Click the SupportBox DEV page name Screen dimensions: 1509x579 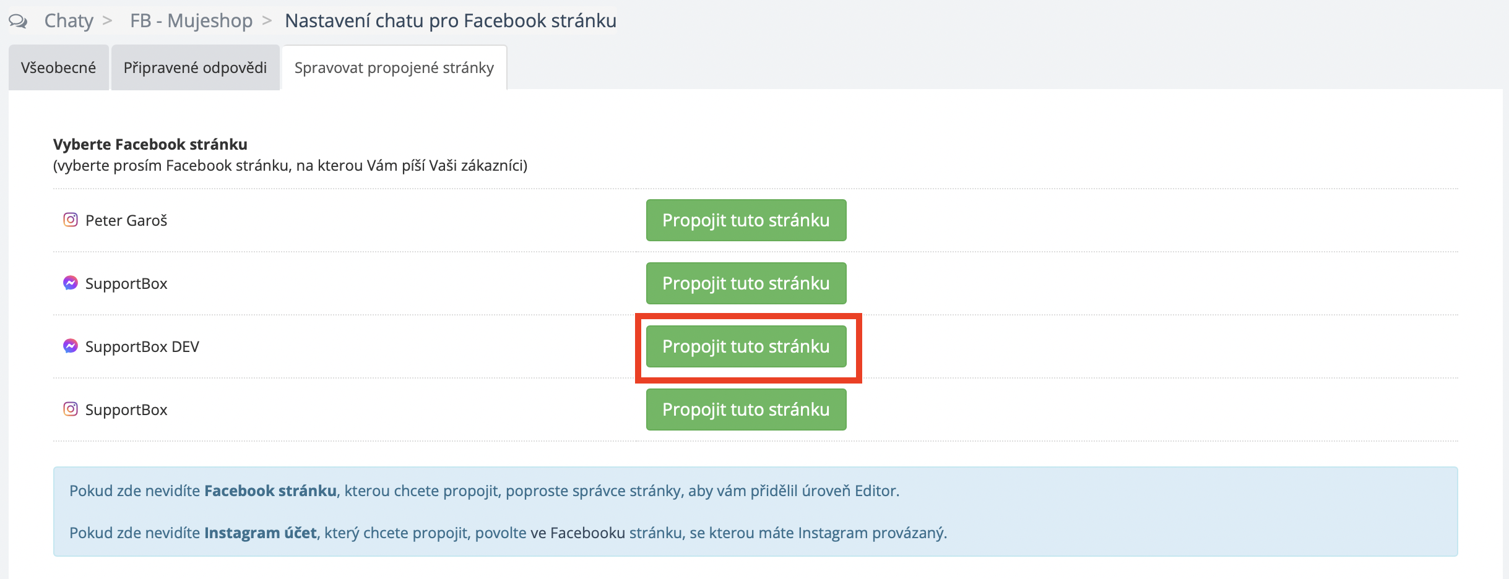pyautogui.click(x=142, y=347)
